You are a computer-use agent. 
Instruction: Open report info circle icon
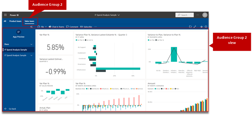[x=206, y=27]
